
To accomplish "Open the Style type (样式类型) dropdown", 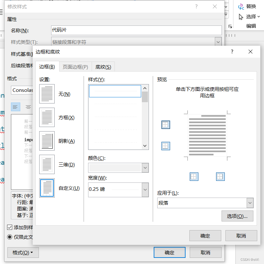I will coord(218,42).
